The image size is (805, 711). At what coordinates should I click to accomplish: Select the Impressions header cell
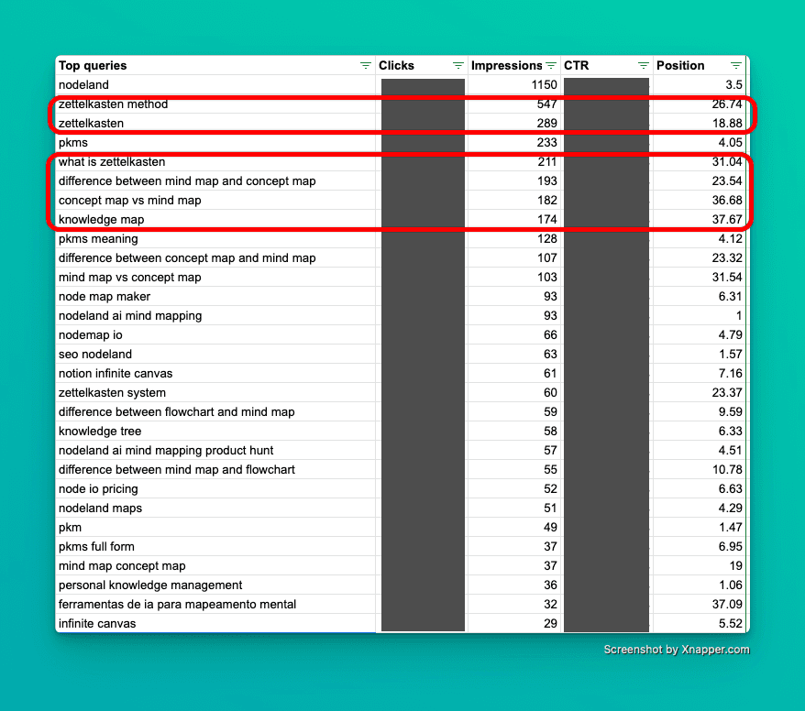tap(514, 66)
